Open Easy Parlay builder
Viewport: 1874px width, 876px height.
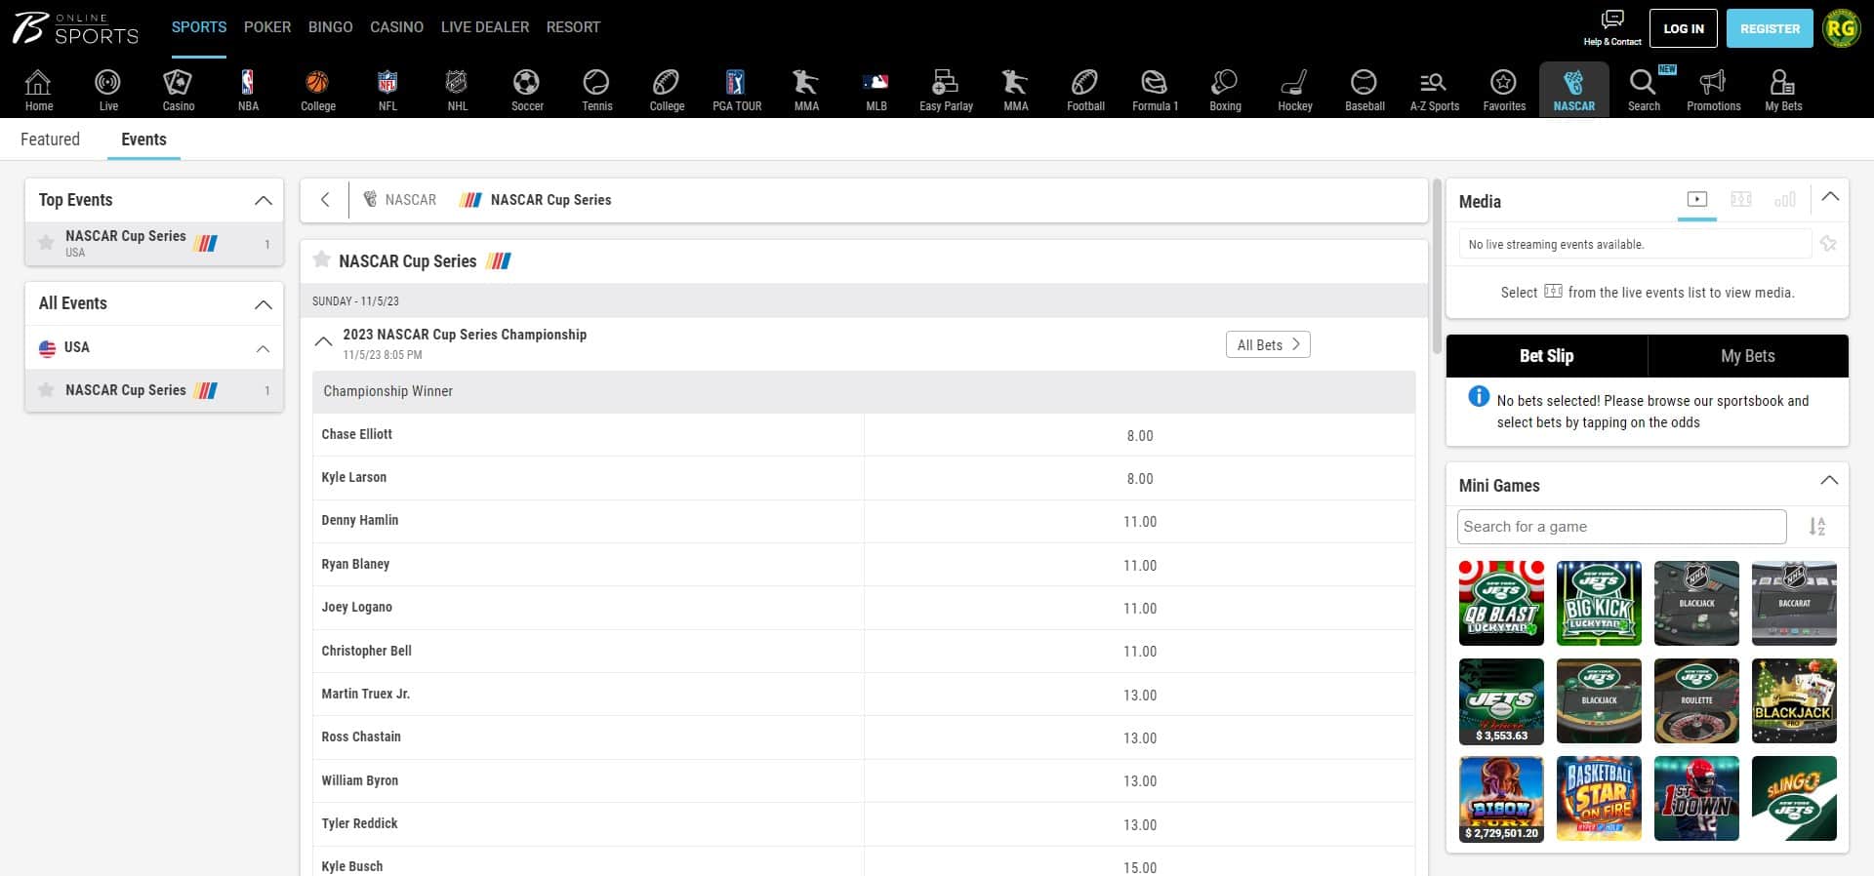[946, 91]
